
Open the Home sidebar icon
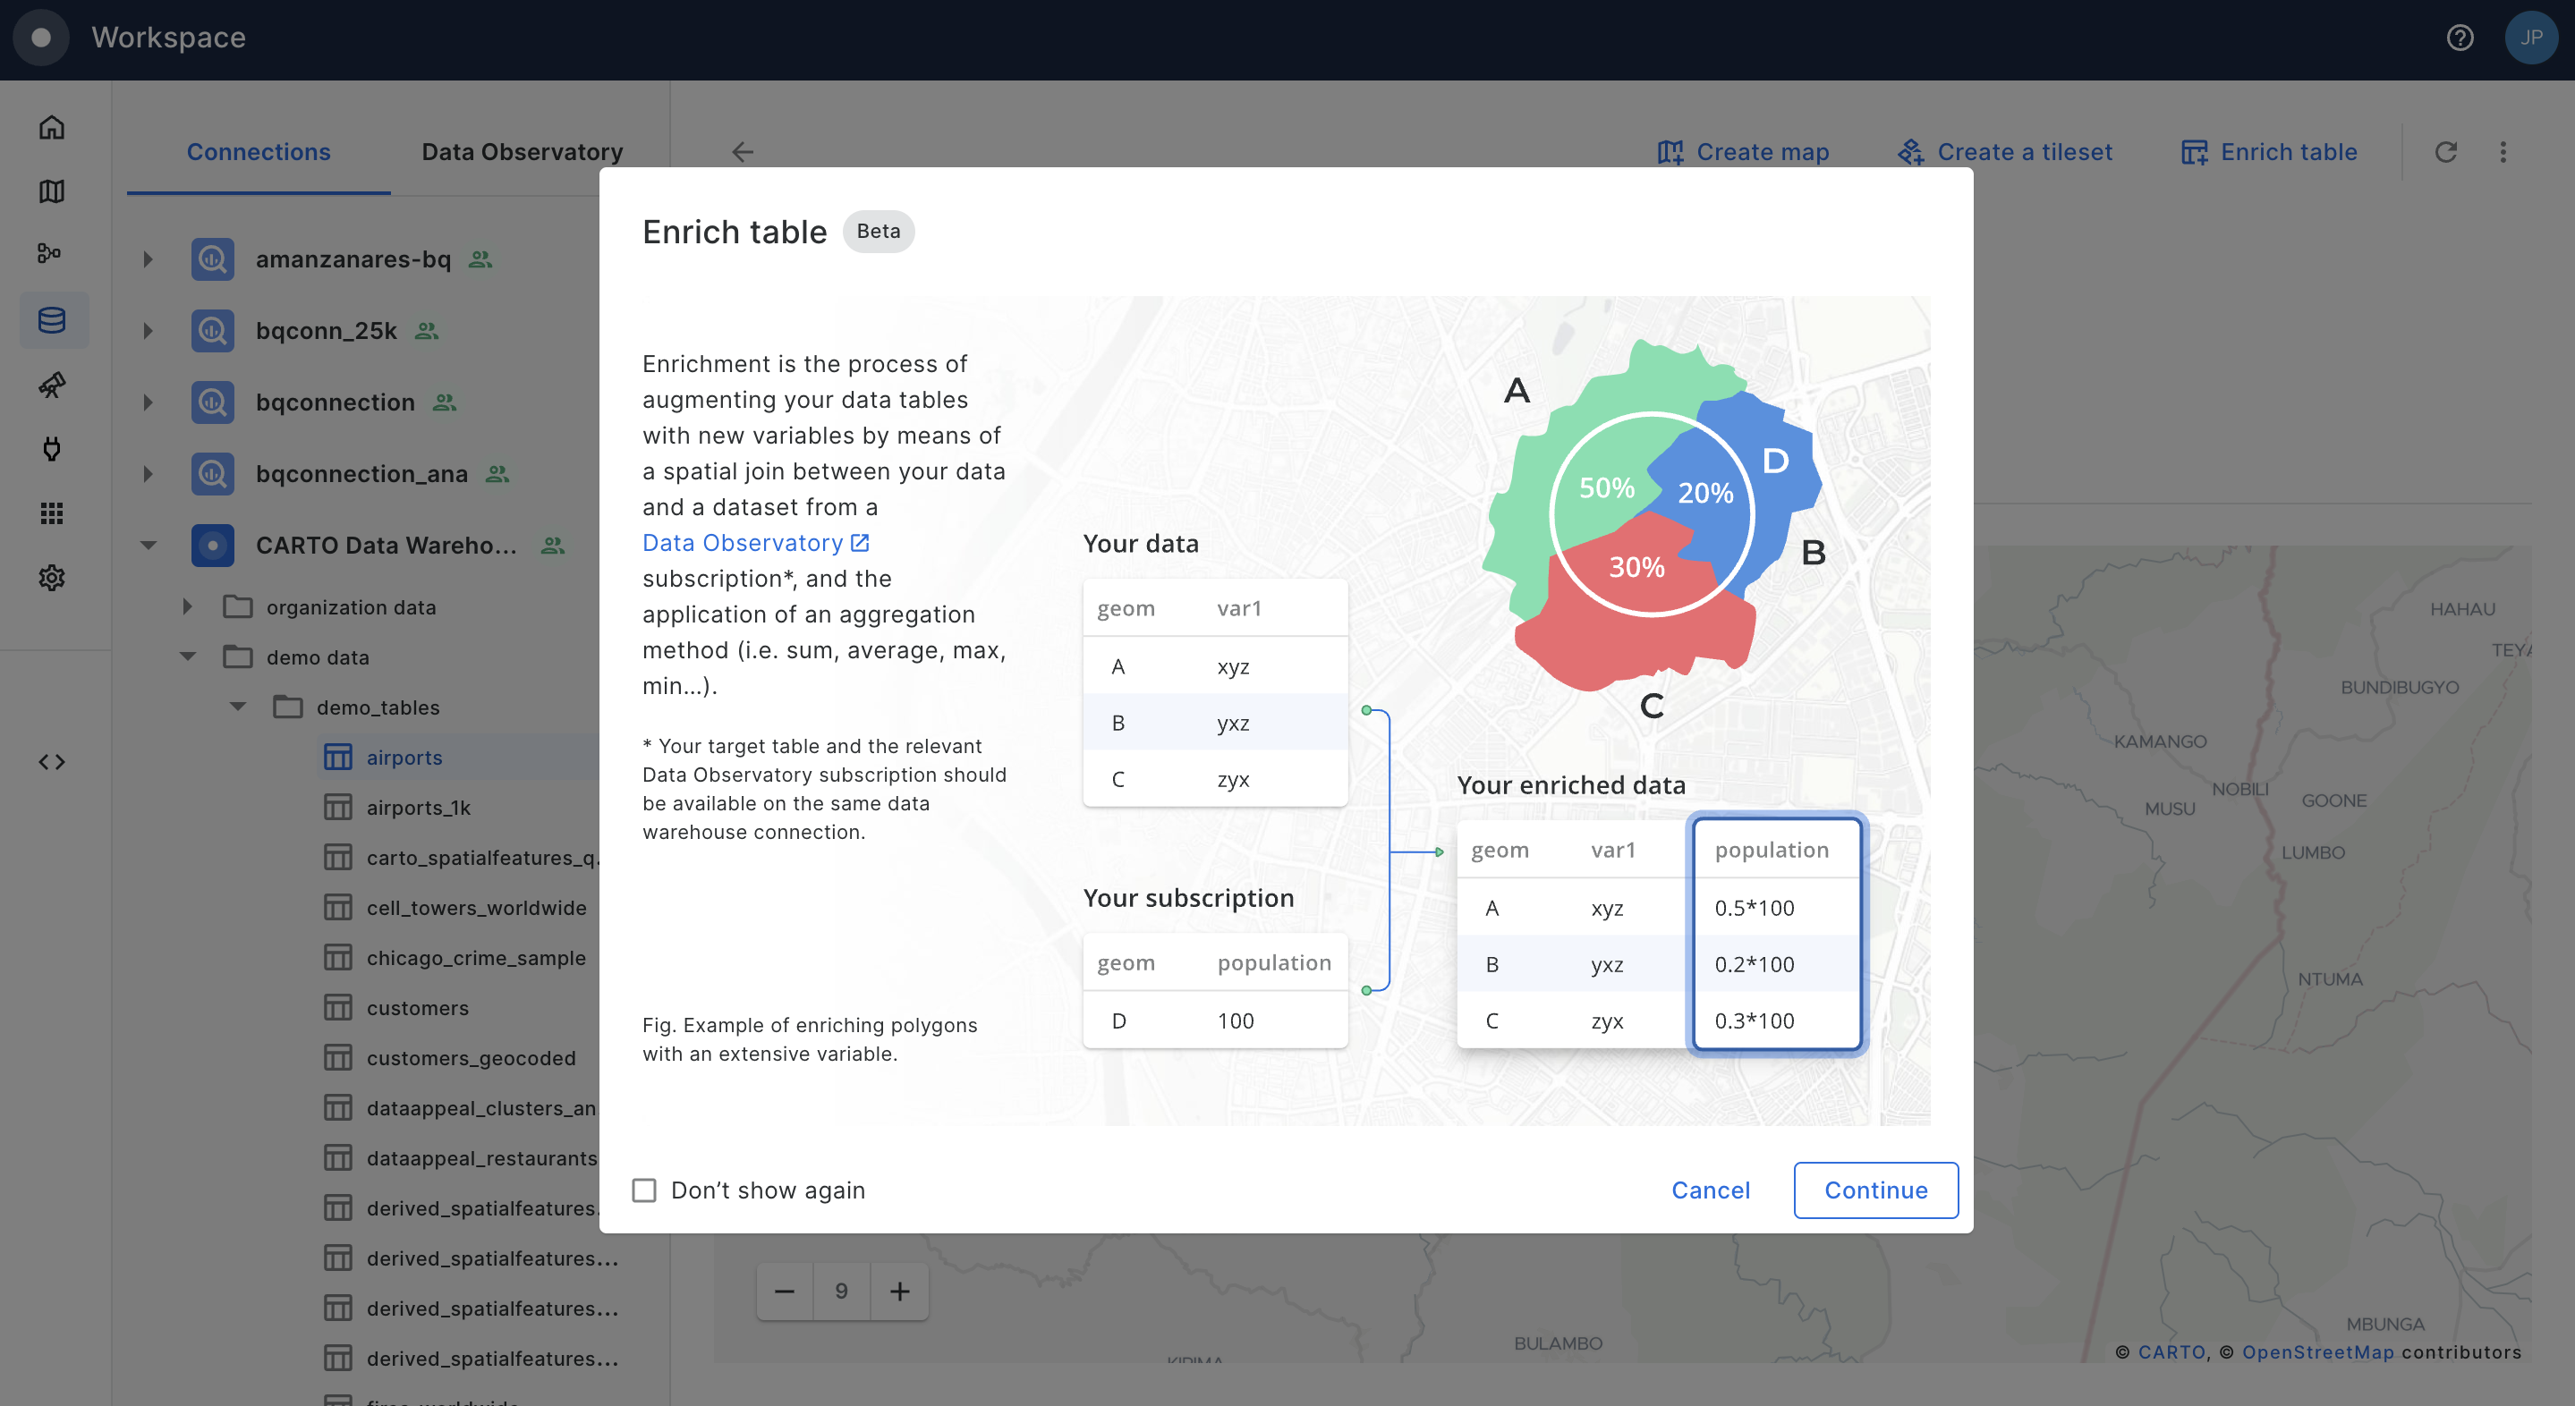pos(52,128)
